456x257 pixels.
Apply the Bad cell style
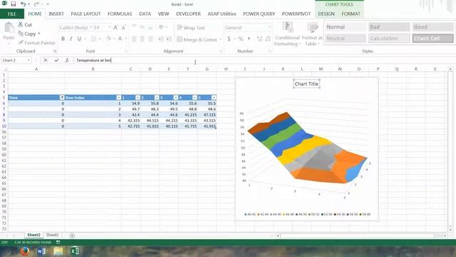pos(389,27)
